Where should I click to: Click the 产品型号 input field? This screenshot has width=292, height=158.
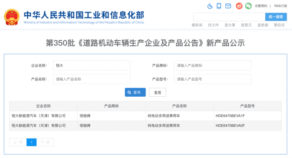[x=212, y=79]
